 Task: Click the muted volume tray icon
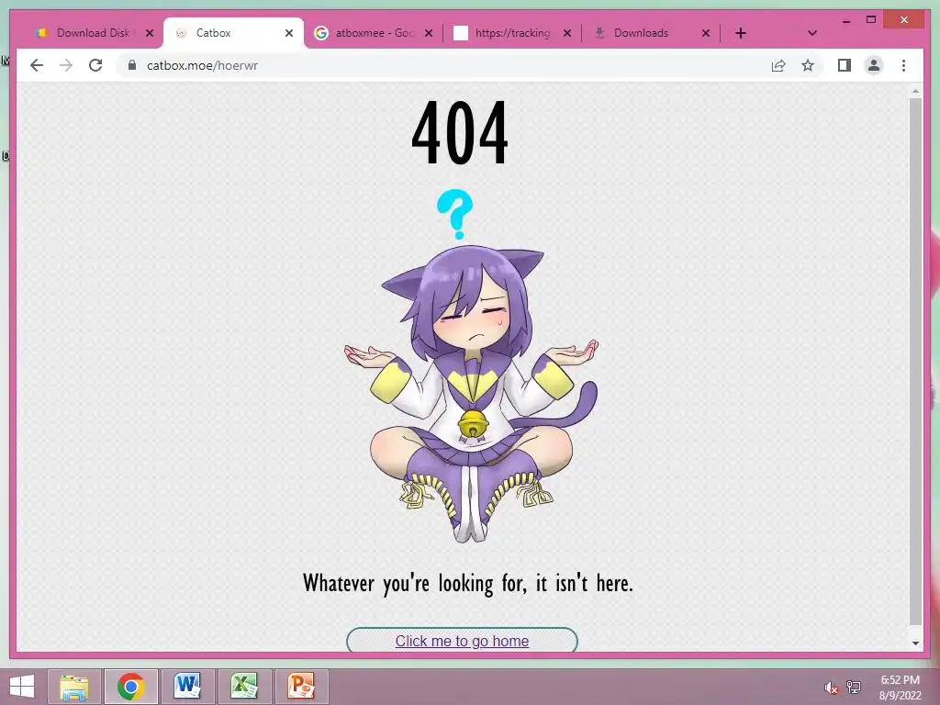tap(831, 688)
